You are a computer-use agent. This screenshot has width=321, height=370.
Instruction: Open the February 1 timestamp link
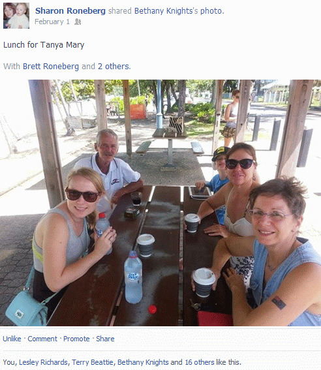[x=52, y=22]
